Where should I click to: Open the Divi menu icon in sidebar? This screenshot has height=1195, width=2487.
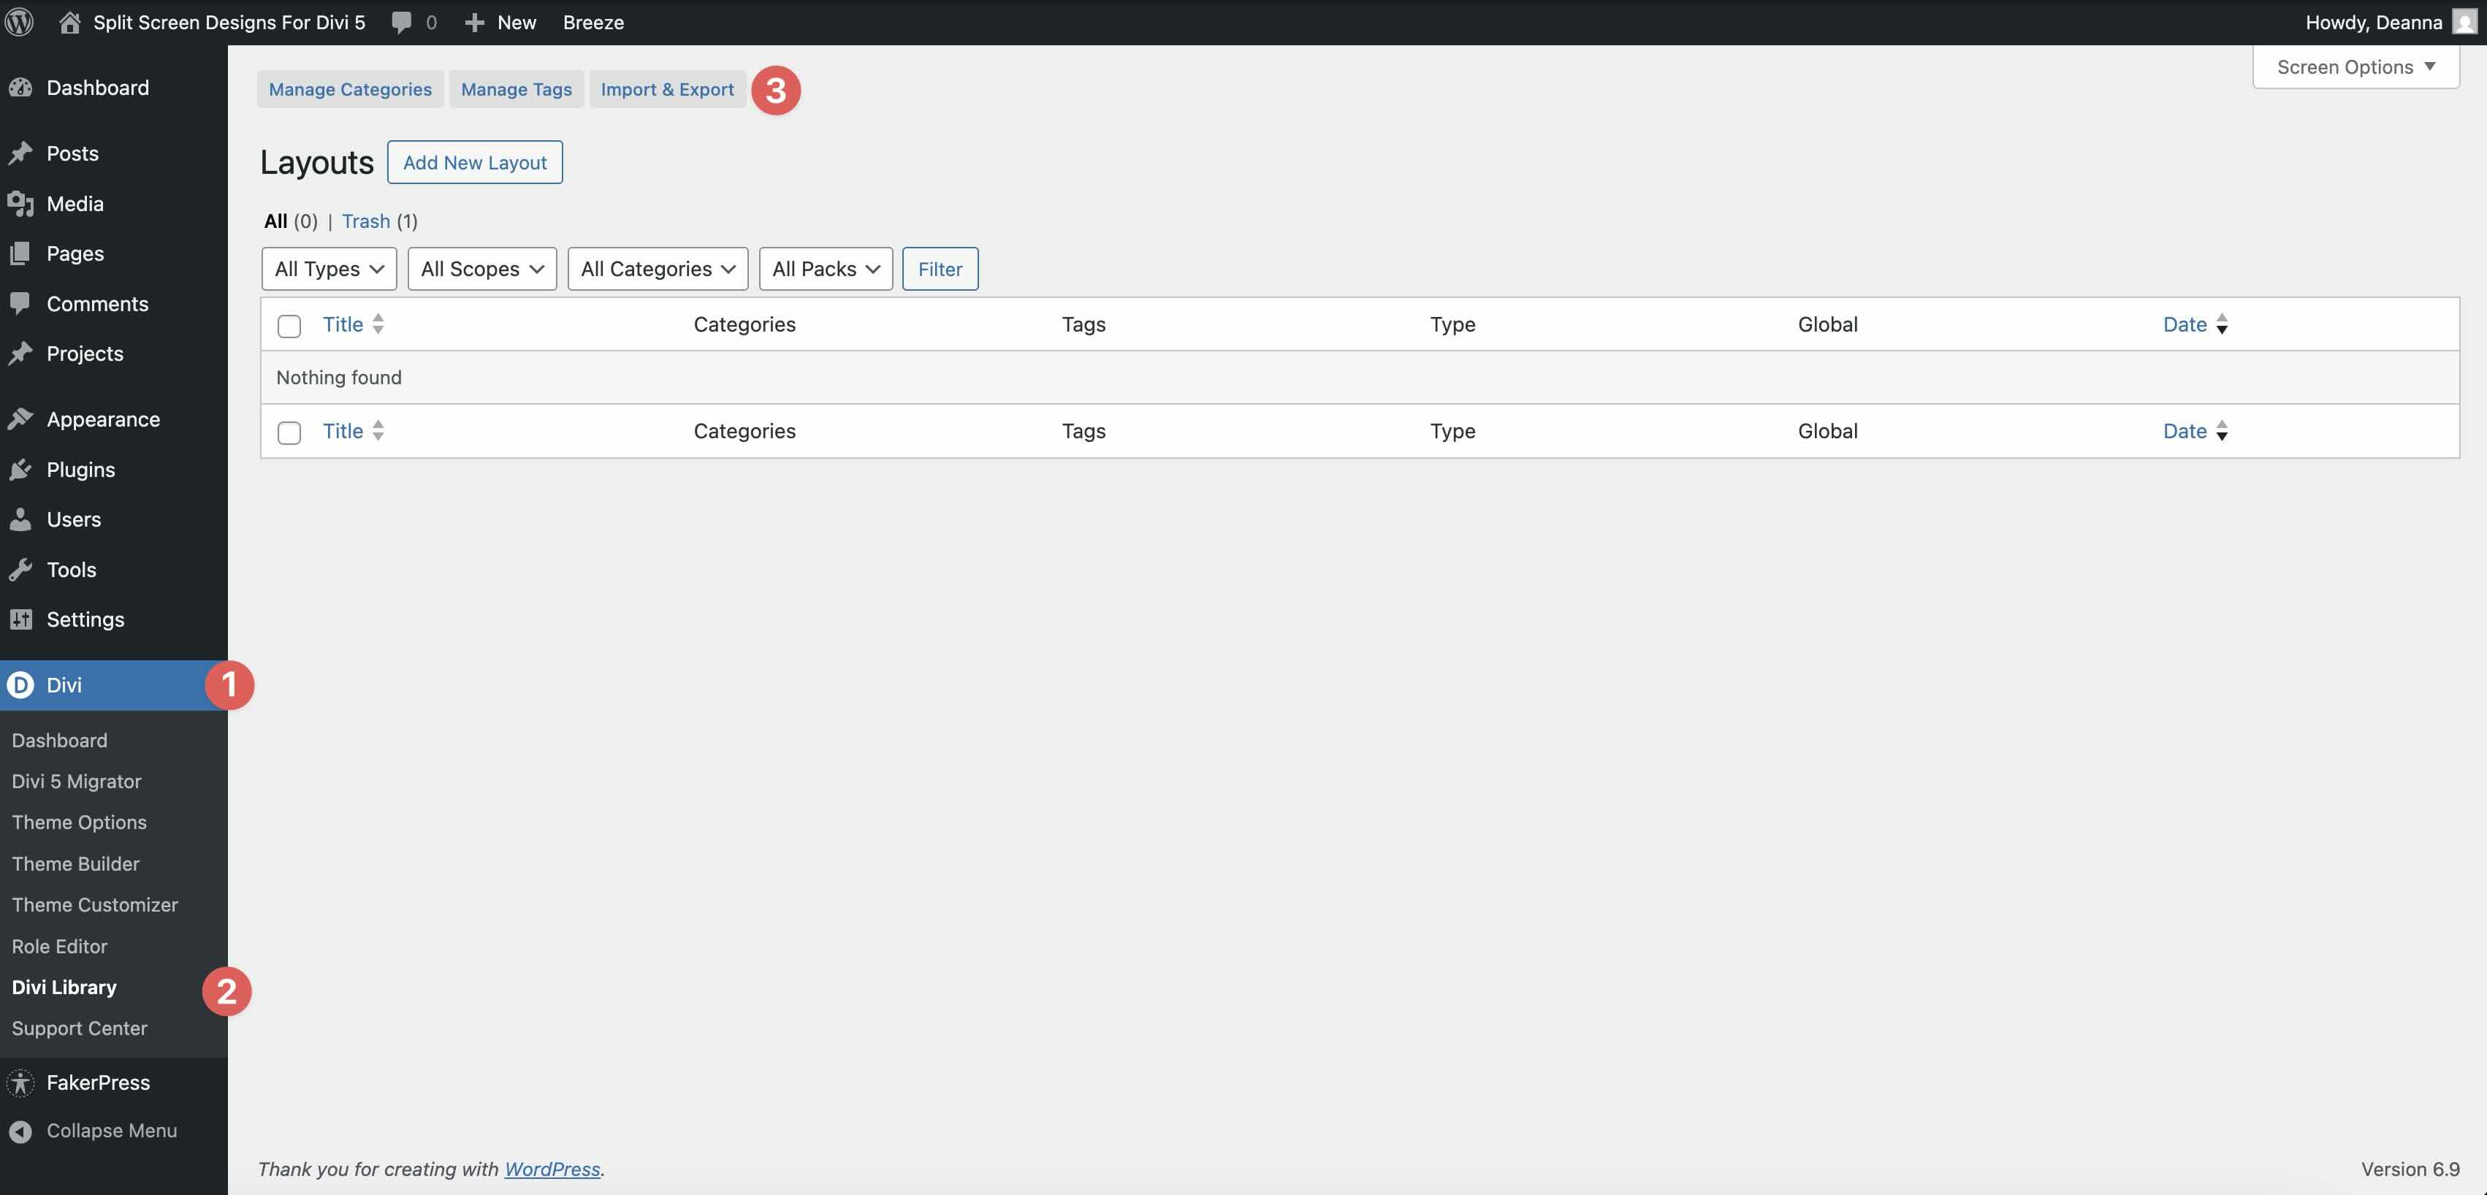tap(21, 685)
